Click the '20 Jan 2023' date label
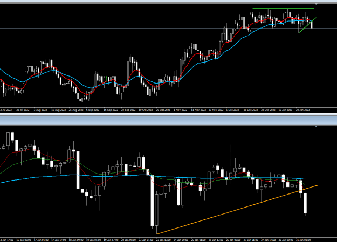 (x=303, y=110)
